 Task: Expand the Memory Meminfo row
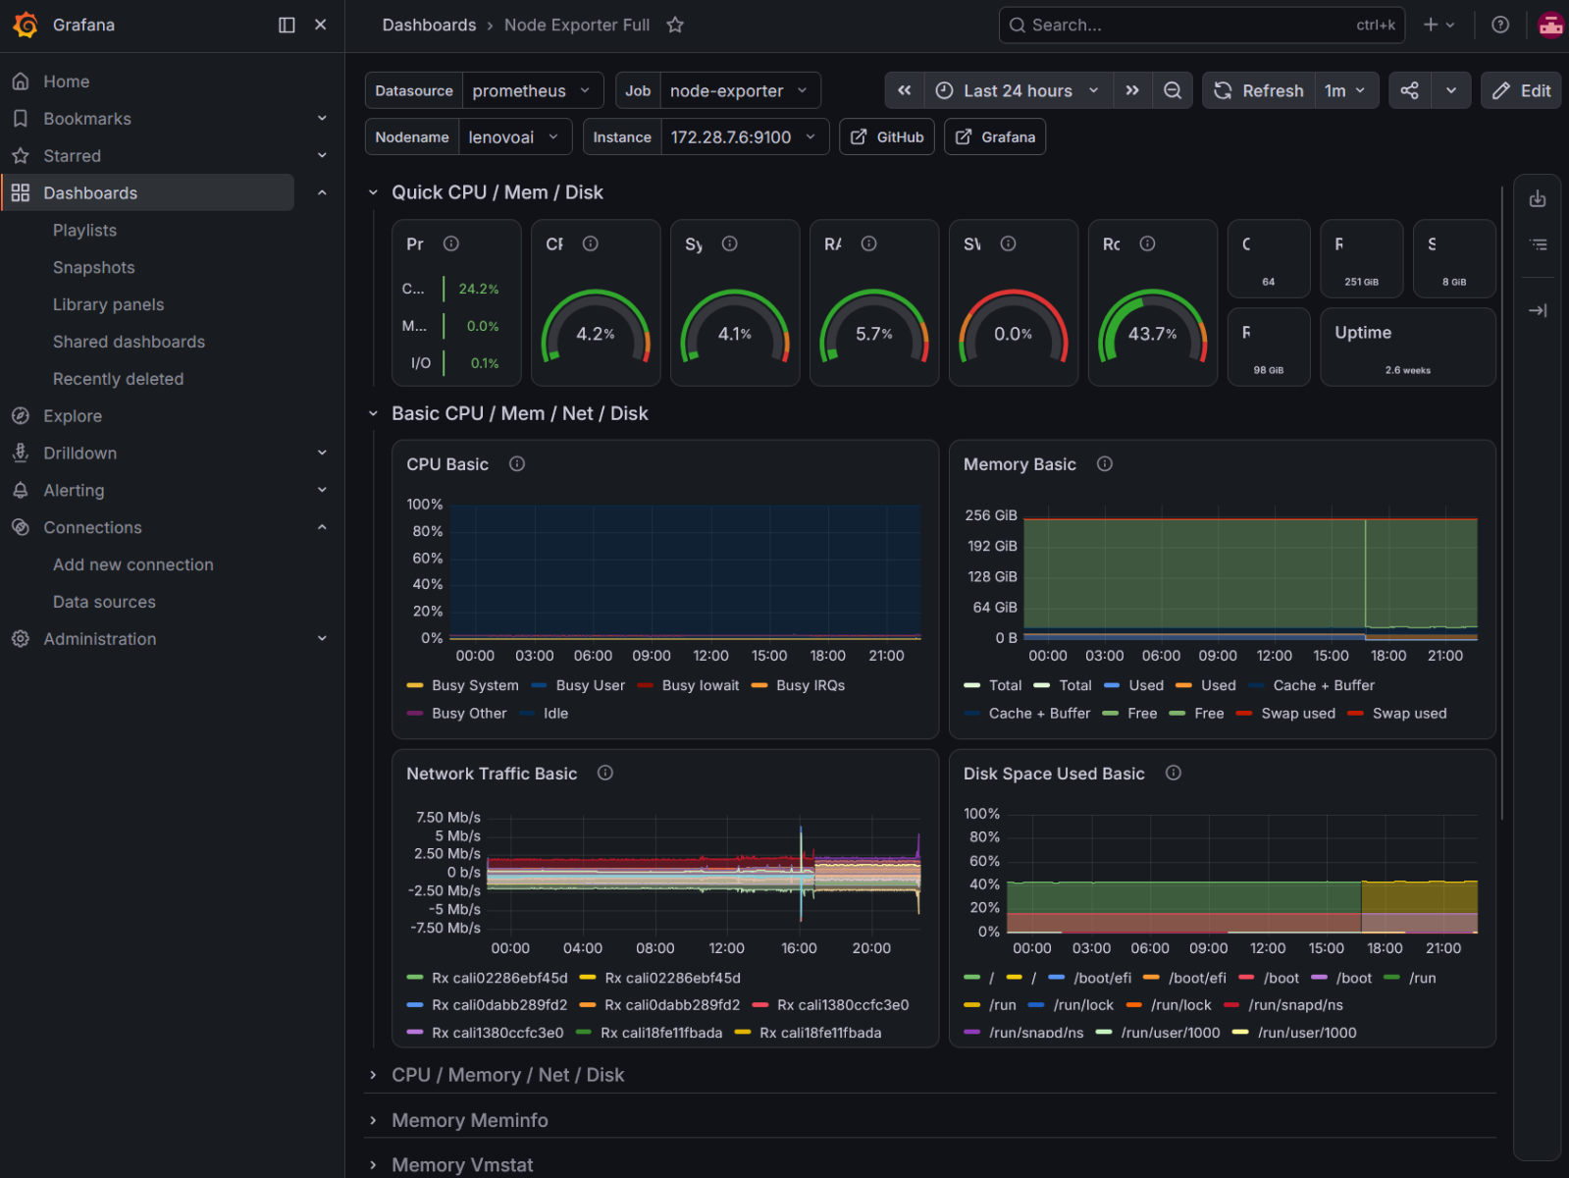pos(469,1120)
